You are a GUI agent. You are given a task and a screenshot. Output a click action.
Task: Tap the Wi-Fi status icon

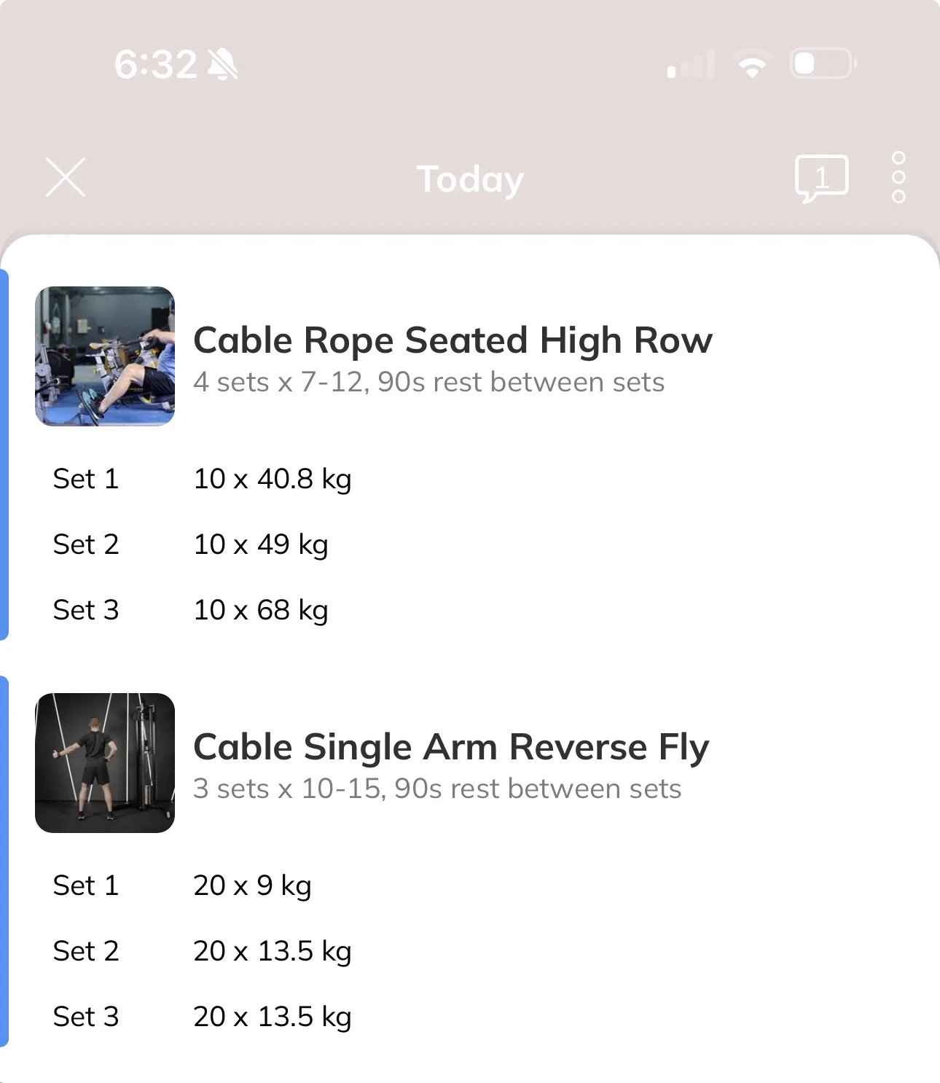(753, 64)
